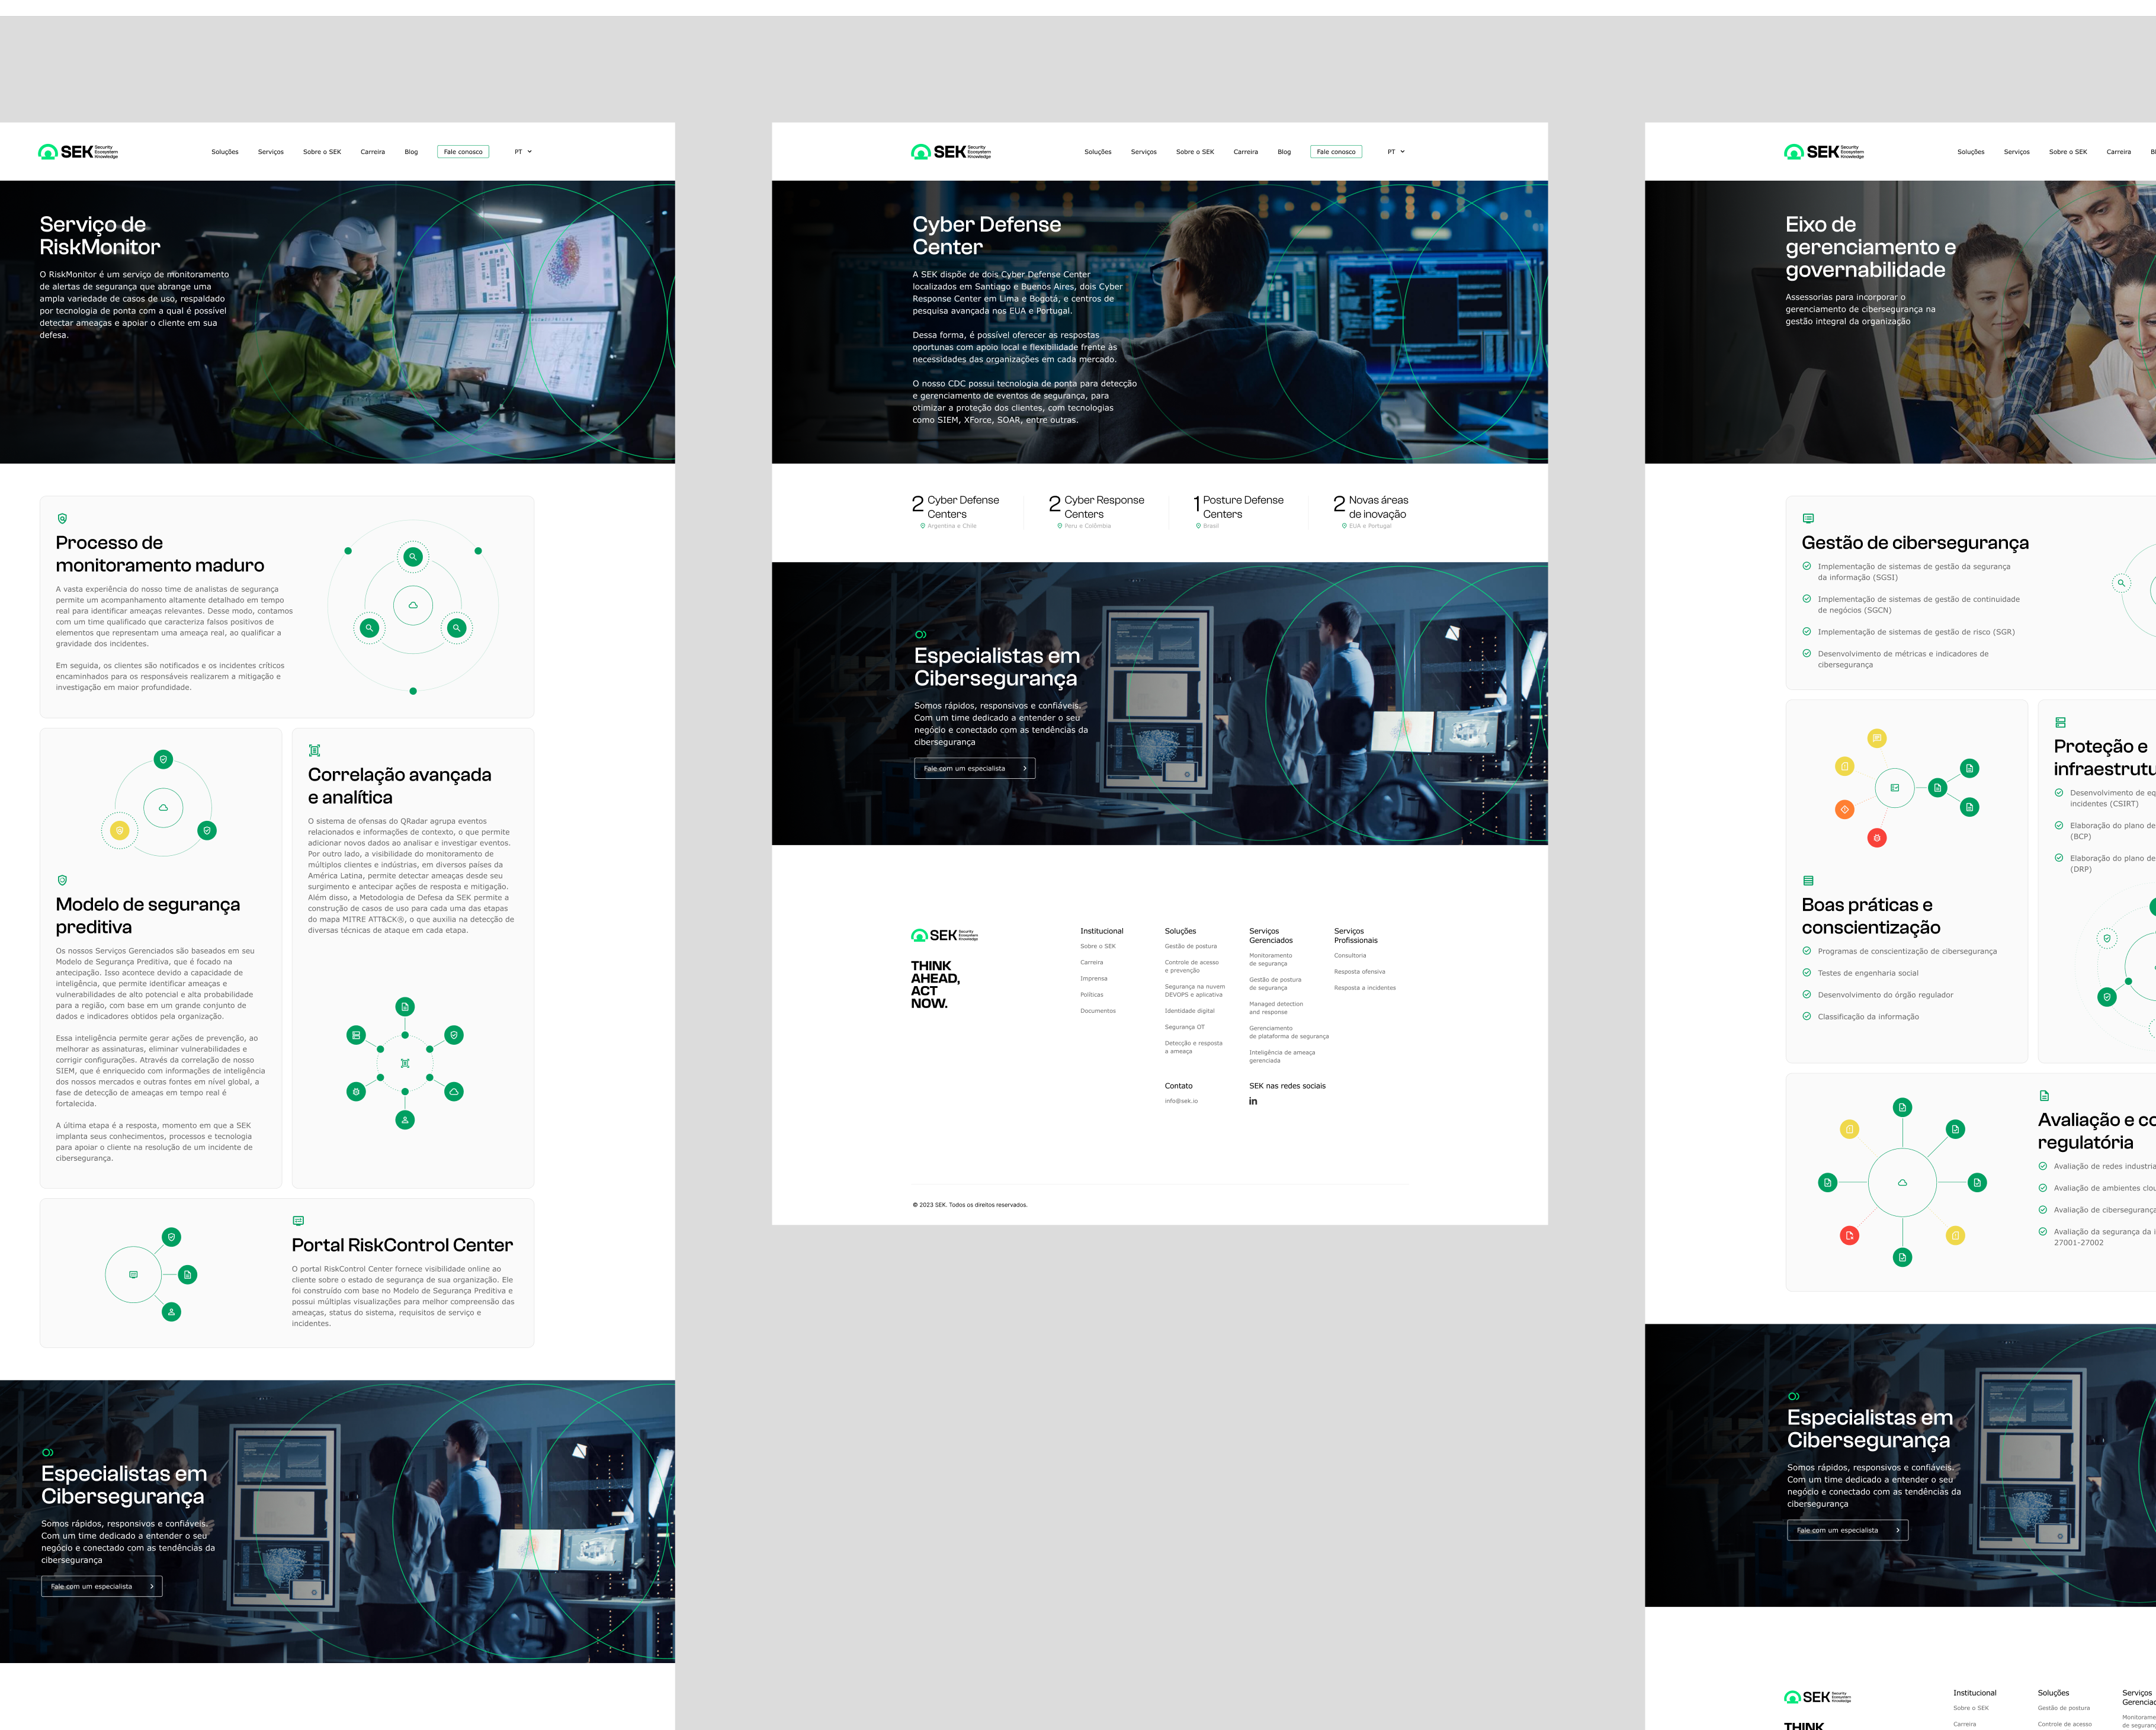Click info@sek.io contact link in footer
Screen dimensions: 2156x1730
click(x=1181, y=1101)
